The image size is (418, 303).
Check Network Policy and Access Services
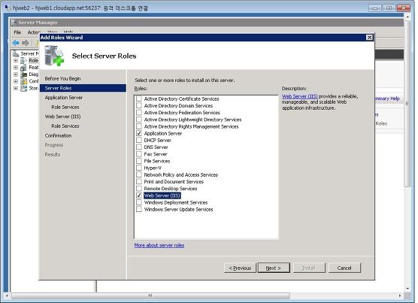pyautogui.click(x=139, y=175)
